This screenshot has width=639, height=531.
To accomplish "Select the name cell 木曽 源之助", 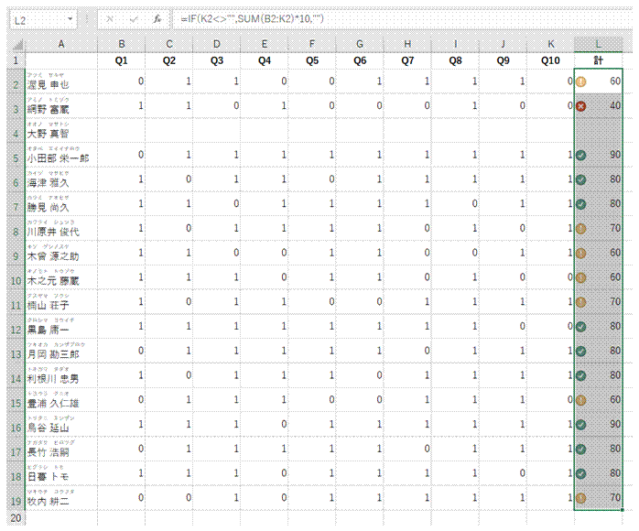I will point(61,253).
